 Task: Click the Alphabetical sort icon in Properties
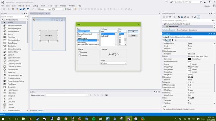pyautogui.click(x=166, y=40)
